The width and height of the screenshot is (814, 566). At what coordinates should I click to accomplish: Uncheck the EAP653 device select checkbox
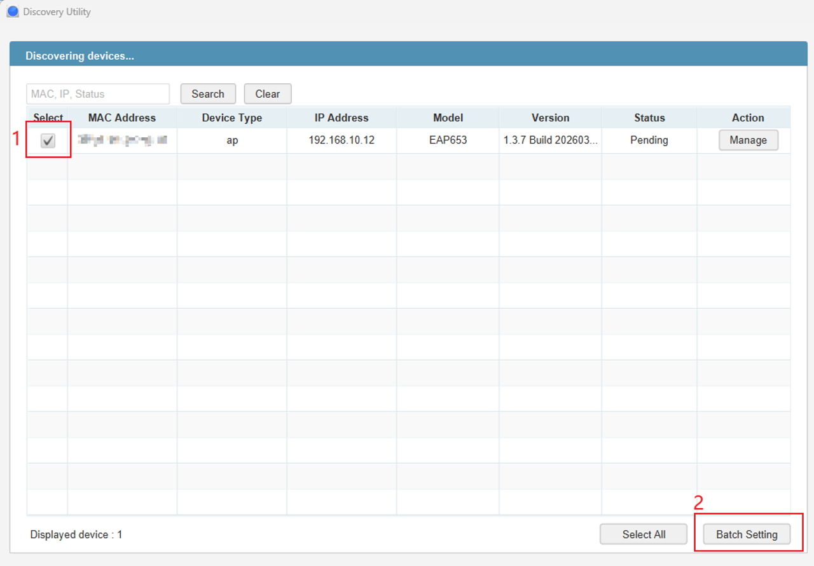pos(48,140)
